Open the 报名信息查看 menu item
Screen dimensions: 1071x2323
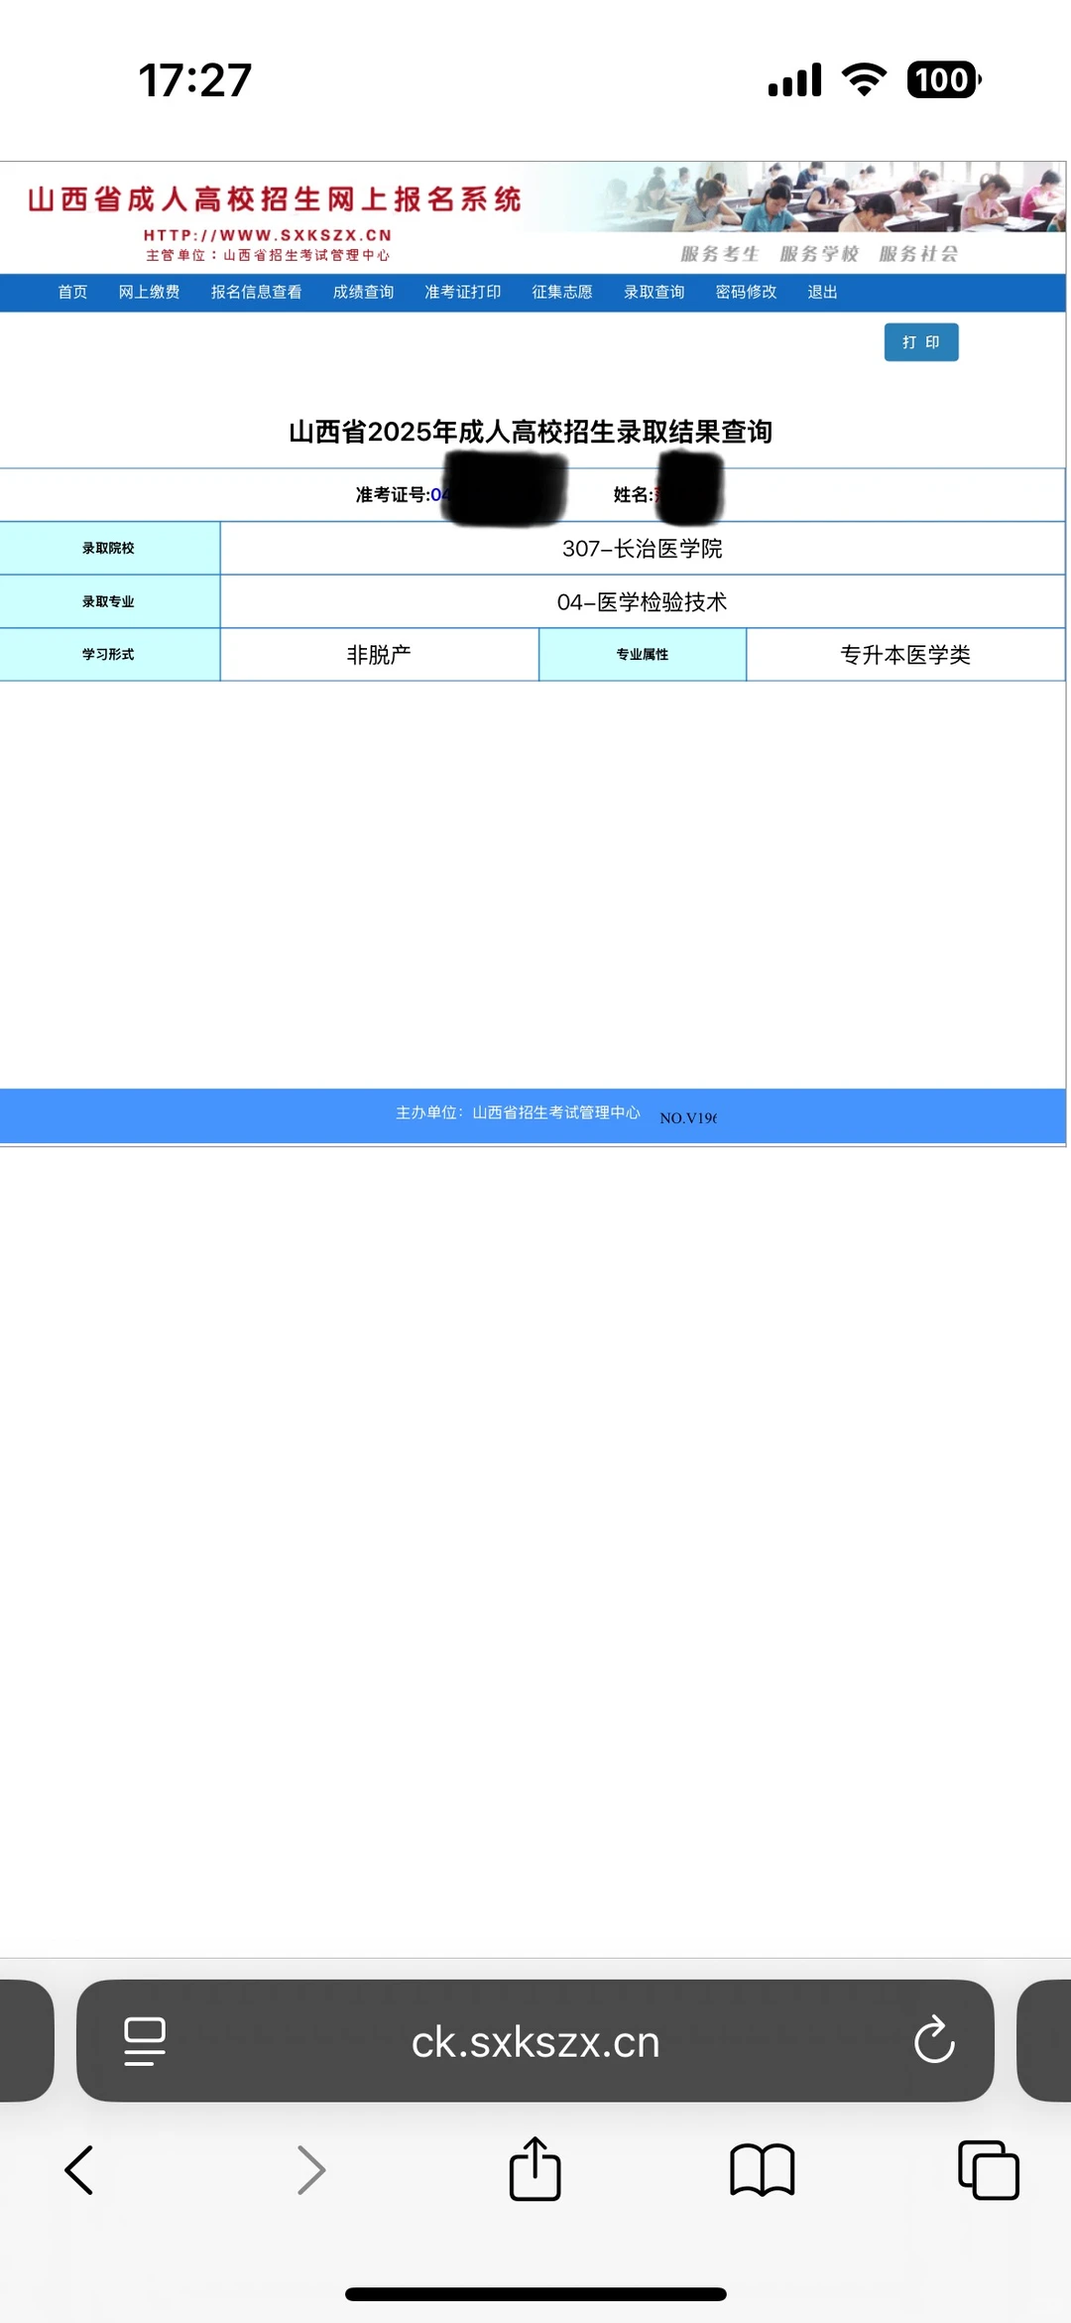(x=256, y=292)
